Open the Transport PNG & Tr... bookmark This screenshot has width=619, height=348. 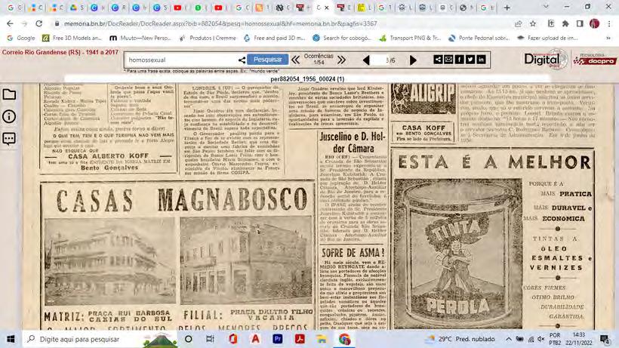[x=410, y=38]
